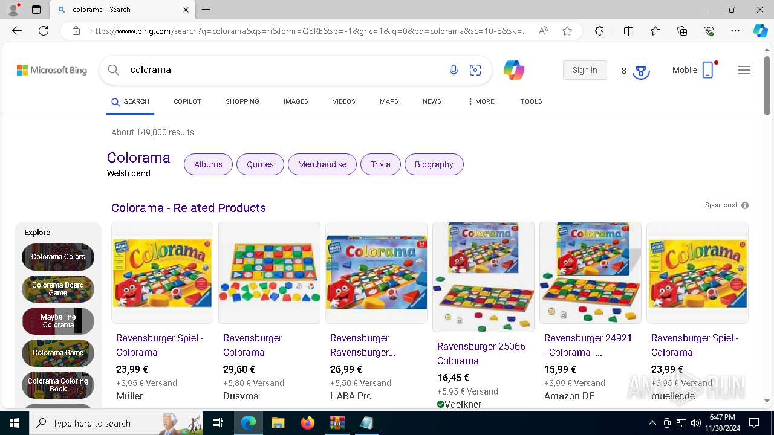Image resolution: width=774 pixels, height=435 pixels.
Task: View site information lock icon
Action: tap(76, 31)
